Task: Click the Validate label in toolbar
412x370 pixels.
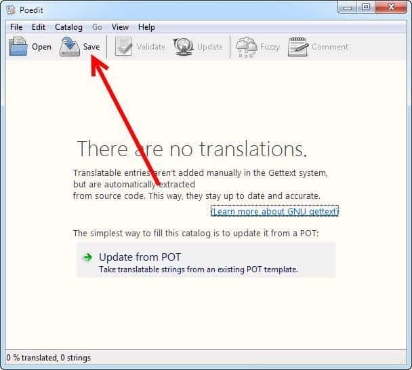Action: [151, 47]
